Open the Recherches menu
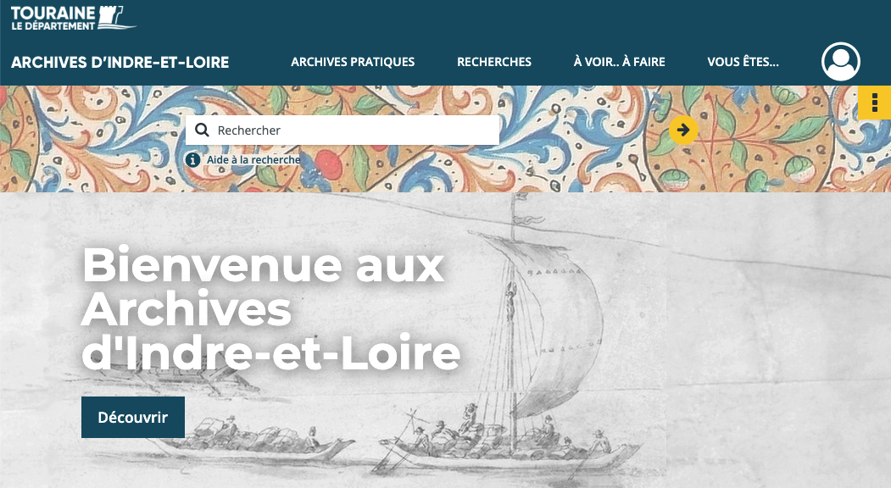This screenshot has width=891, height=488. pos(493,61)
